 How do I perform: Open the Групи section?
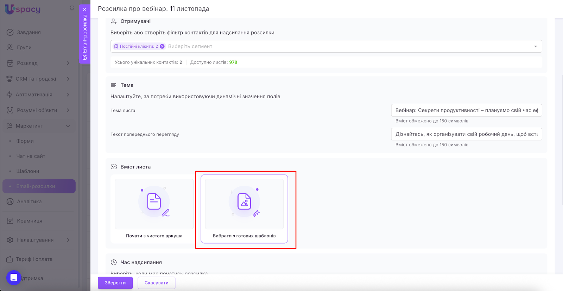[24, 47]
